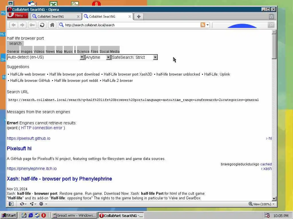The image size is (293, 219).
Task: Click 'Half life browser port download' suggestion
Action: 74,74
